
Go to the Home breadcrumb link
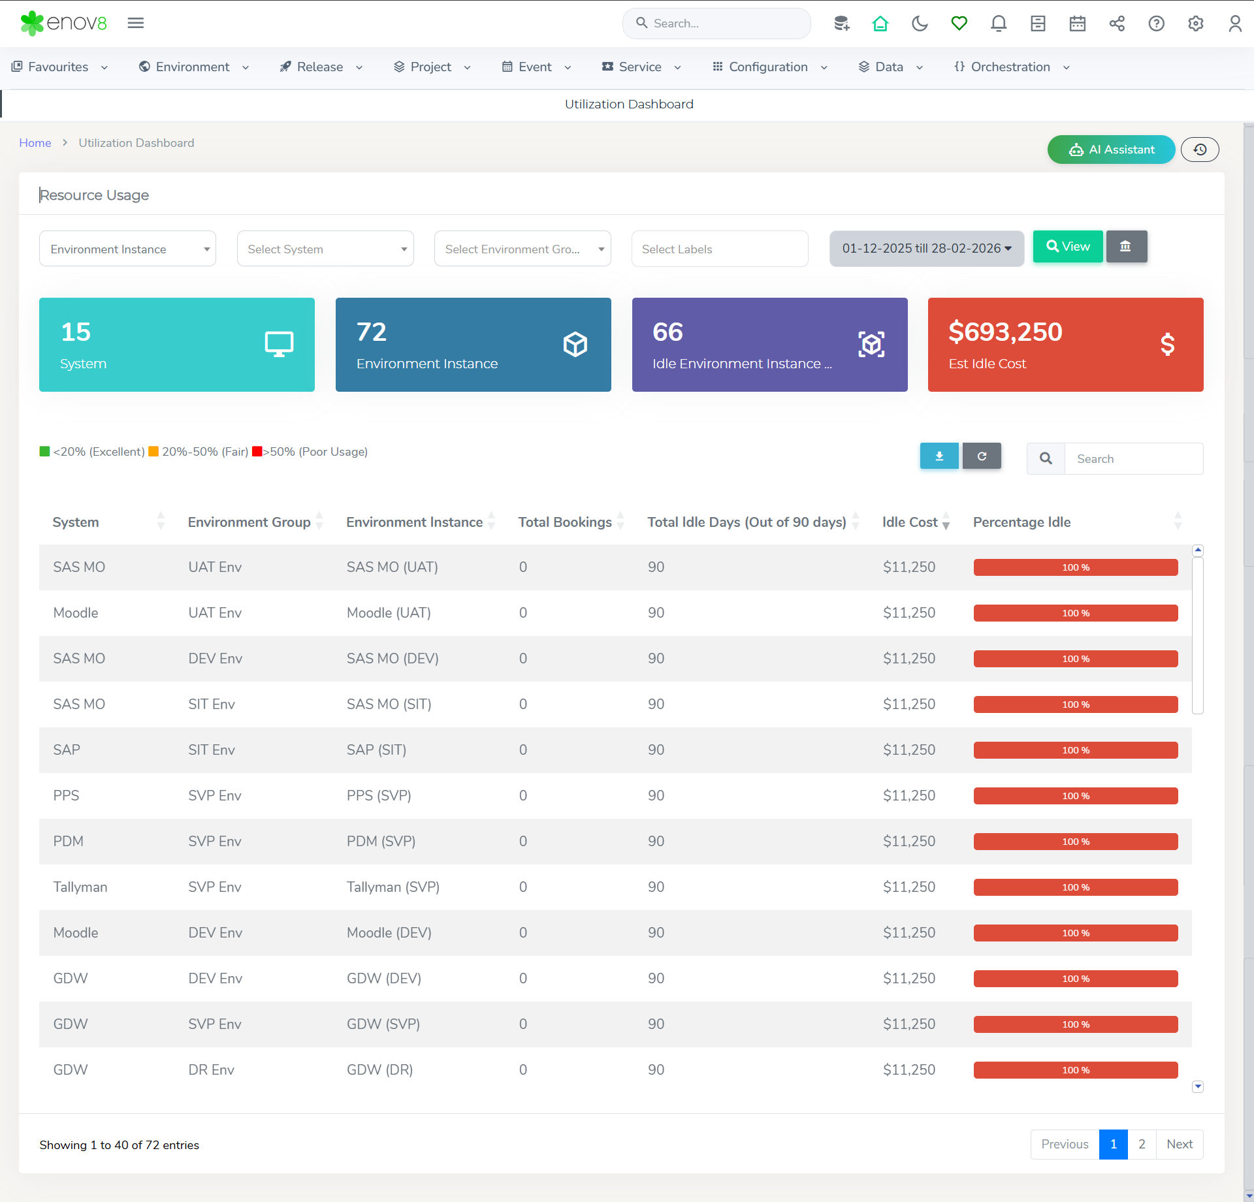(35, 143)
